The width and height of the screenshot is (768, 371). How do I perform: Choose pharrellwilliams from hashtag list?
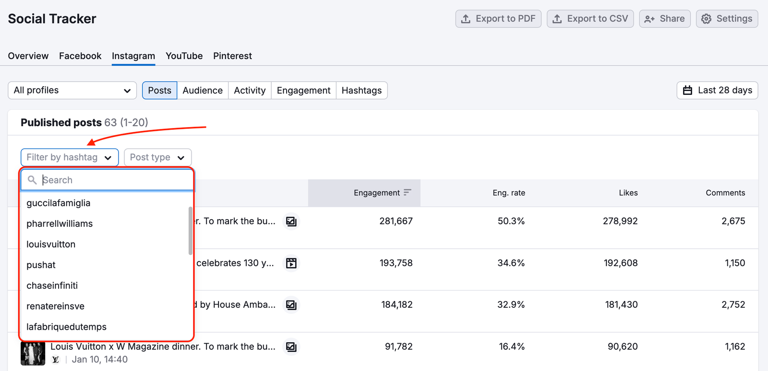tap(60, 224)
